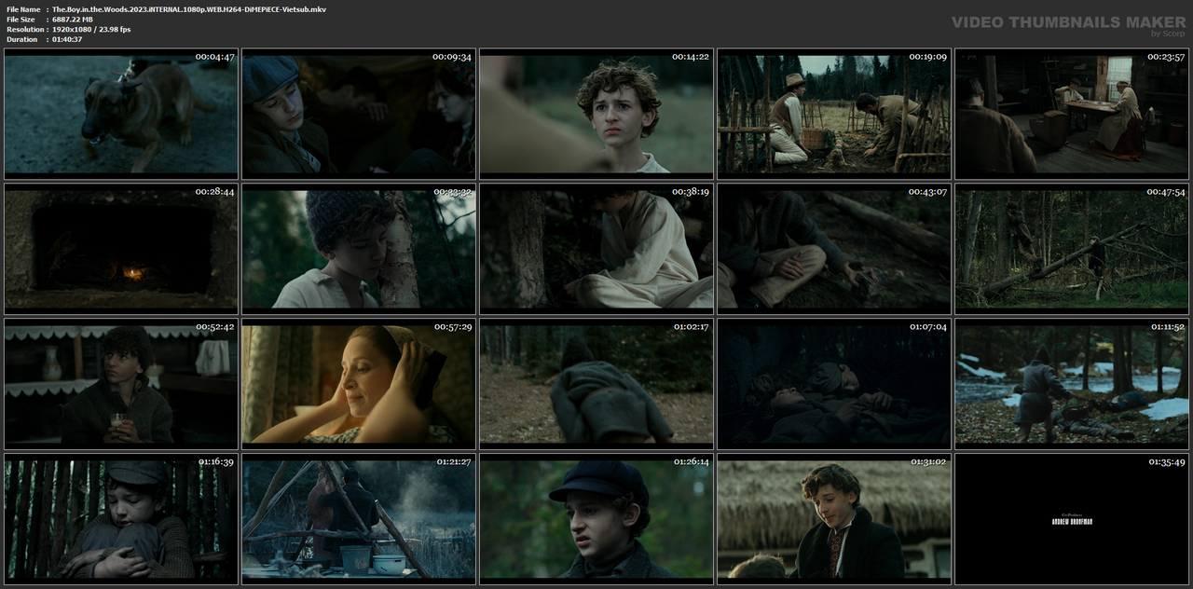Screen dimensions: 1193x589
Task: Select the frame stamped 00:38:19
Action: tap(596, 249)
